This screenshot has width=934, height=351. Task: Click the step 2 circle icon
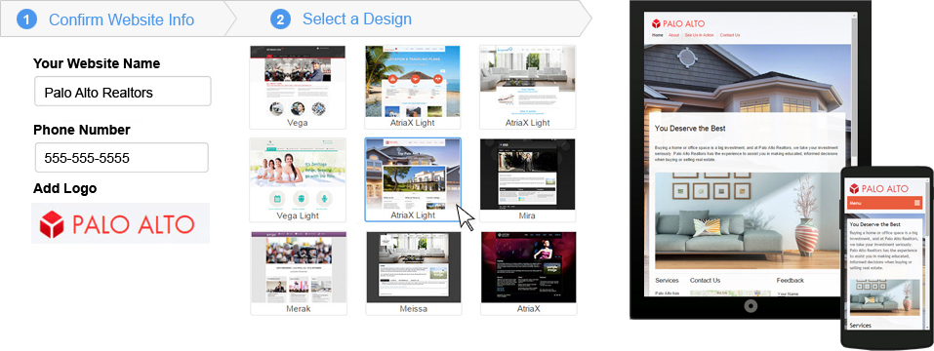(280, 19)
